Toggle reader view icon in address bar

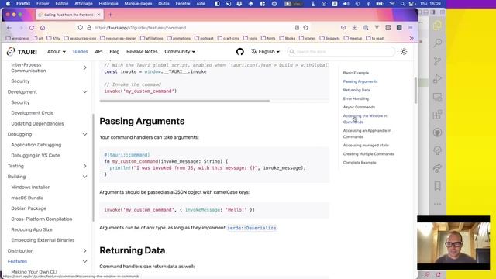(x=297, y=28)
